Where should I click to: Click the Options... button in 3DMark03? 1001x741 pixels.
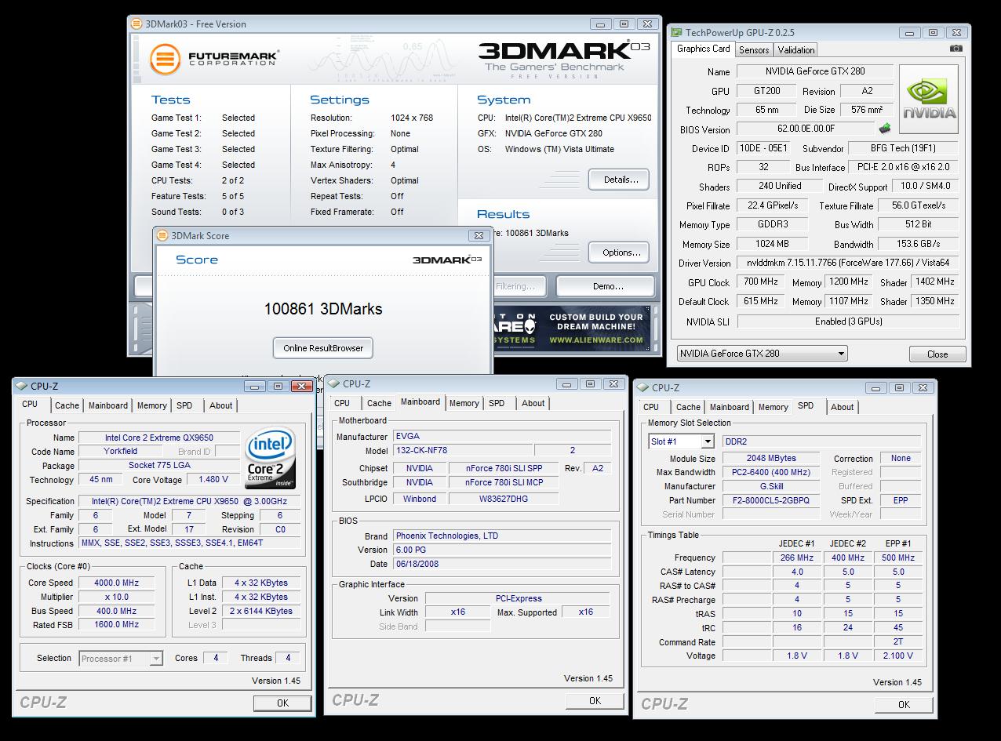(618, 252)
